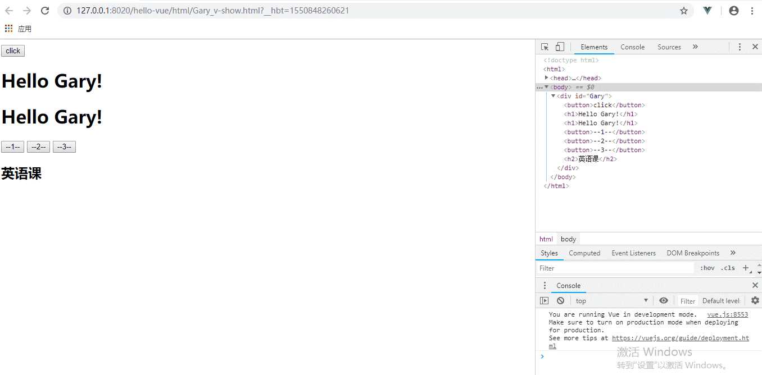Select the second h1 Hello Gary node

coord(601,123)
